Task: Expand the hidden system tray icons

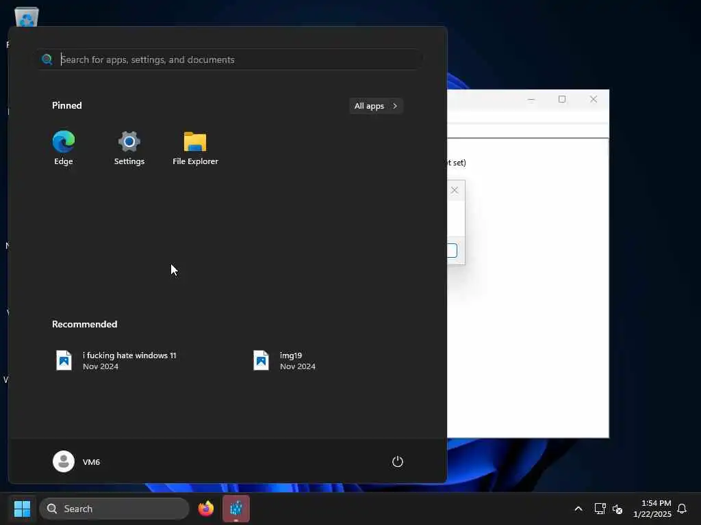Action: pos(578,509)
